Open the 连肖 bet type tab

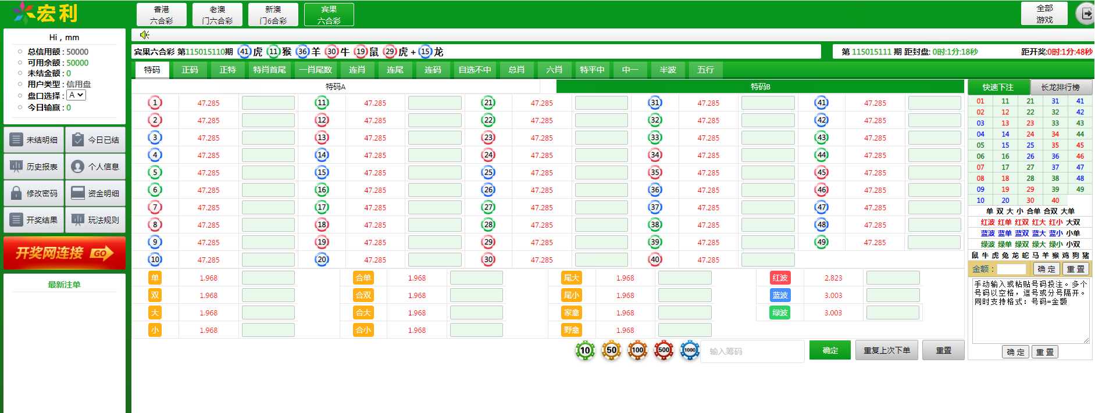[x=357, y=70]
